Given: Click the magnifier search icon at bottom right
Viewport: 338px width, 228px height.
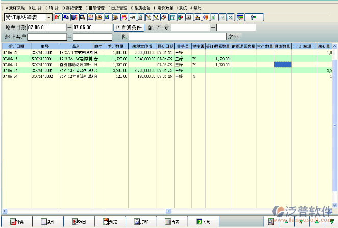Looking at the screenshot, I should click(271, 221).
